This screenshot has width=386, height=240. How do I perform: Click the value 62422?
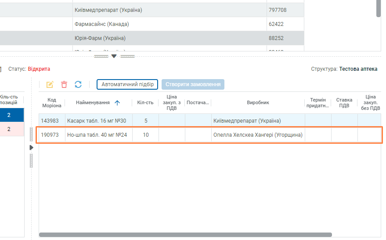pos(276,24)
